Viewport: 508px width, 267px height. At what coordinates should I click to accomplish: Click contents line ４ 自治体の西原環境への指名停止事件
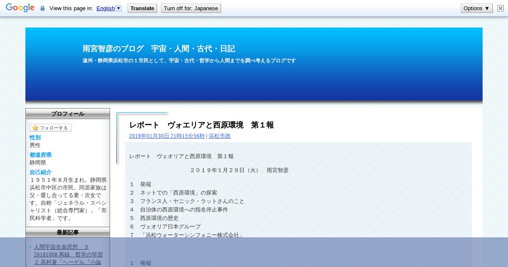(x=179, y=210)
